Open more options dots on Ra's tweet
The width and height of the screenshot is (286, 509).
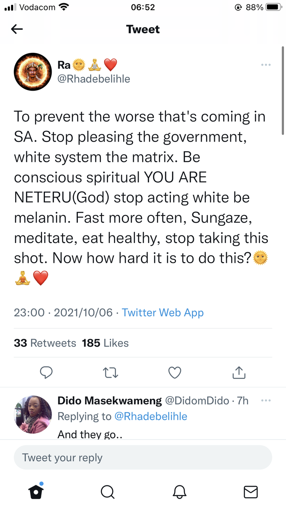pos(266,65)
